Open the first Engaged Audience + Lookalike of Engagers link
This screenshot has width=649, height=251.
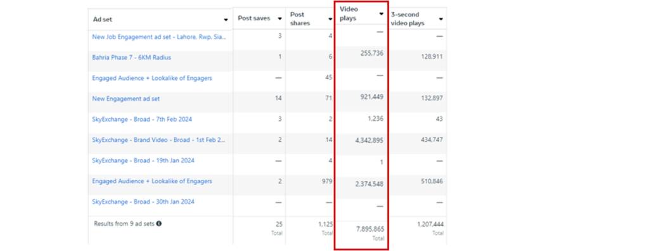[x=152, y=79]
